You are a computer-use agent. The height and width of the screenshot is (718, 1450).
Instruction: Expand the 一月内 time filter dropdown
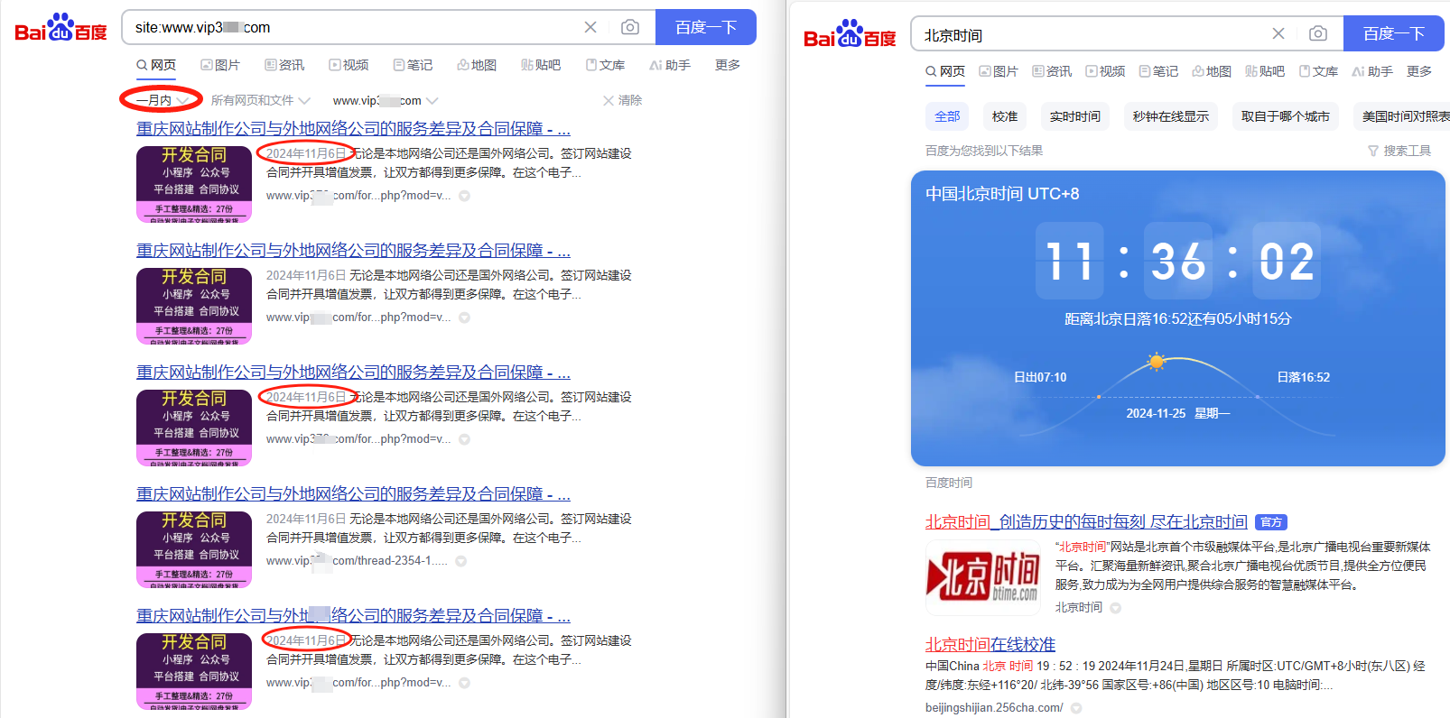pos(161,100)
